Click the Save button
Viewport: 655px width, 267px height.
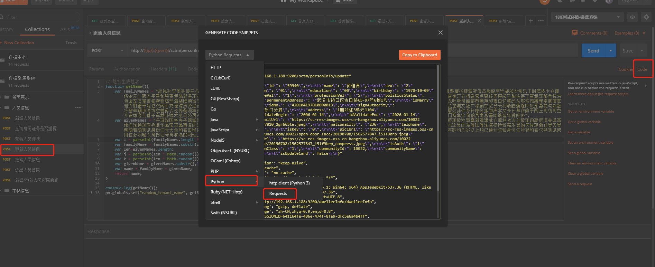click(x=628, y=50)
